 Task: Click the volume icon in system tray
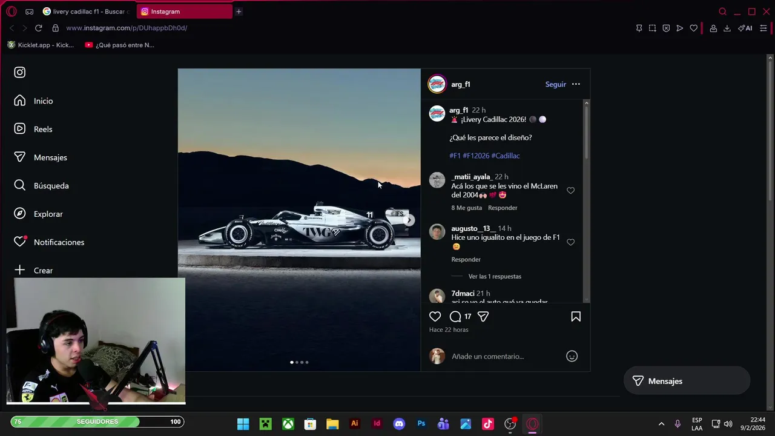coord(728,424)
